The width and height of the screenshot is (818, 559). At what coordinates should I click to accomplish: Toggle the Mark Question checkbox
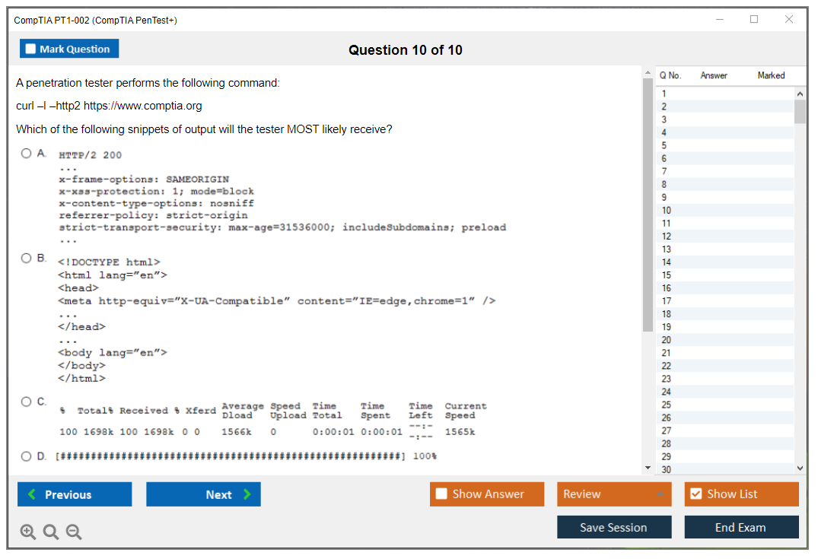click(31, 49)
